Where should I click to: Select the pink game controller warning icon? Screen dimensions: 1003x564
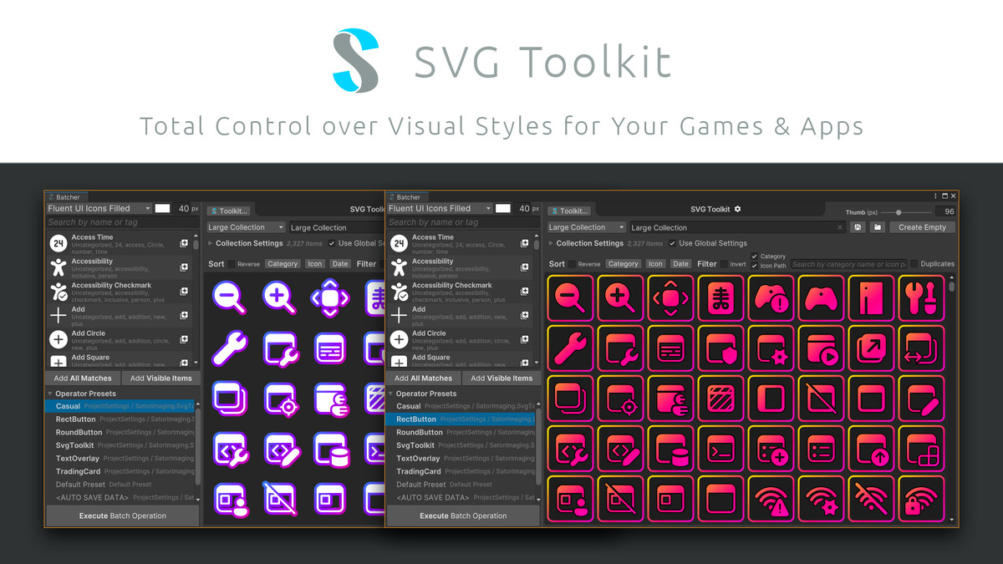(x=772, y=297)
